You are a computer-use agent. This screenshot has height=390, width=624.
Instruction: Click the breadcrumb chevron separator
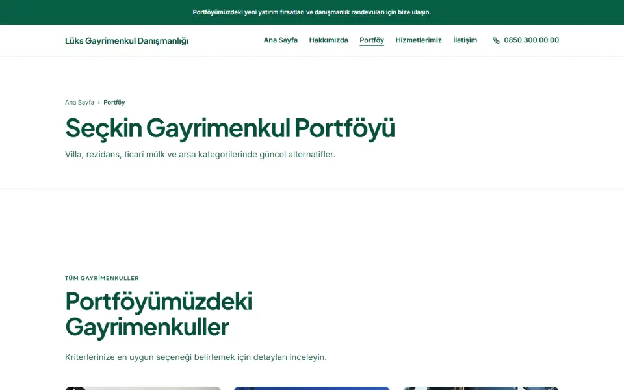99,103
